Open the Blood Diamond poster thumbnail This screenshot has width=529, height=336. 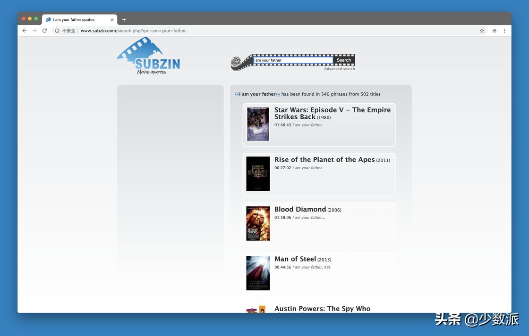pyautogui.click(x=258, y=223)
